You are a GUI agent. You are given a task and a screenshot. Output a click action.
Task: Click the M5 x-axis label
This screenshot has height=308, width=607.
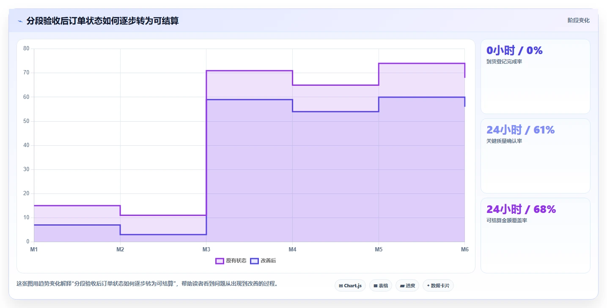(379, 250)
